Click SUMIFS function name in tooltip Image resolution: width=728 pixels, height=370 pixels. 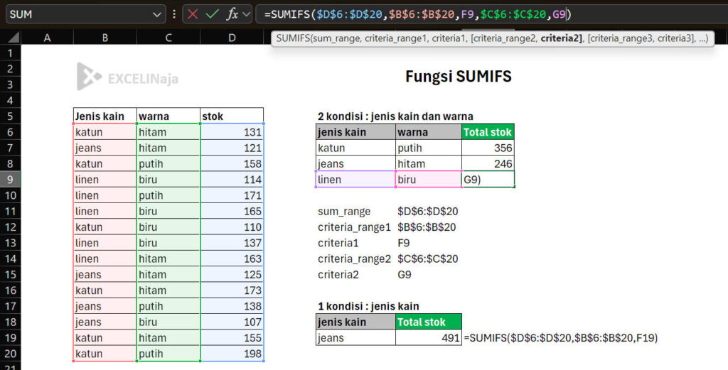[x=292, y=38]
